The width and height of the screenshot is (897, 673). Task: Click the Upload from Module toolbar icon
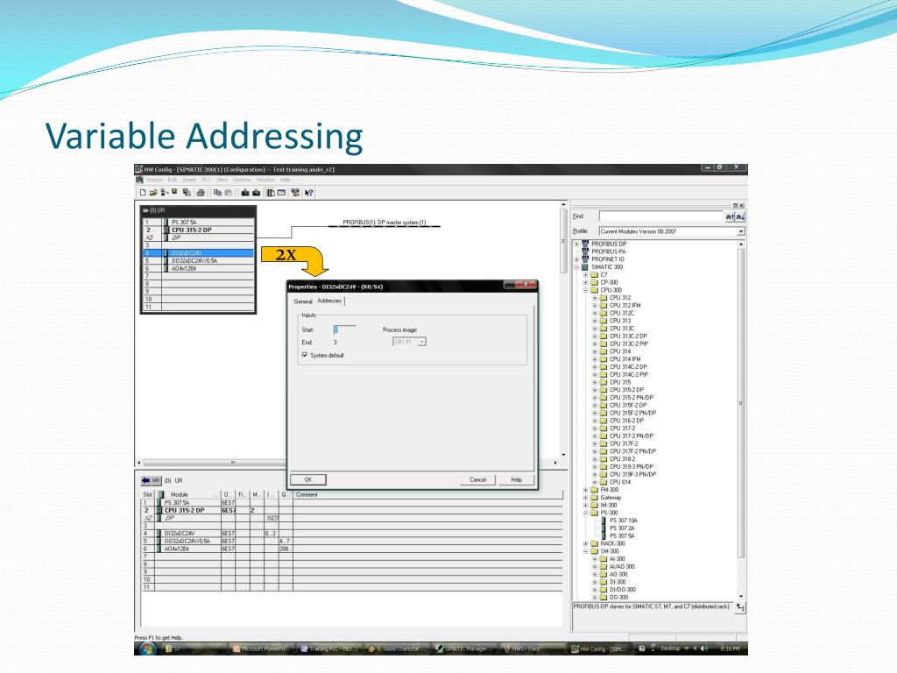257,193
